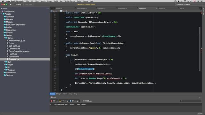Open Spotlight search in the menu bar
The height and width of the screenshot is (115, 205).
coord(198,1)
